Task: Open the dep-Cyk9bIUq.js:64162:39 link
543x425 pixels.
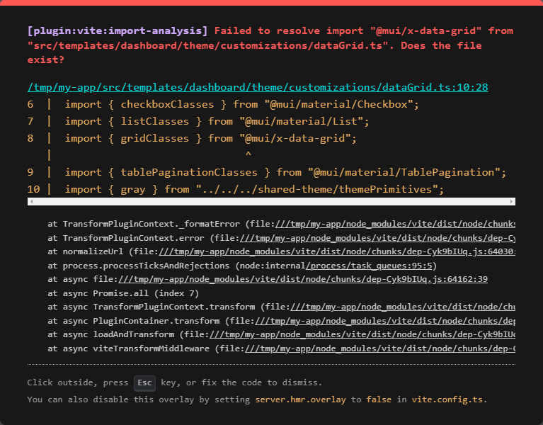Action: [303, 279]
